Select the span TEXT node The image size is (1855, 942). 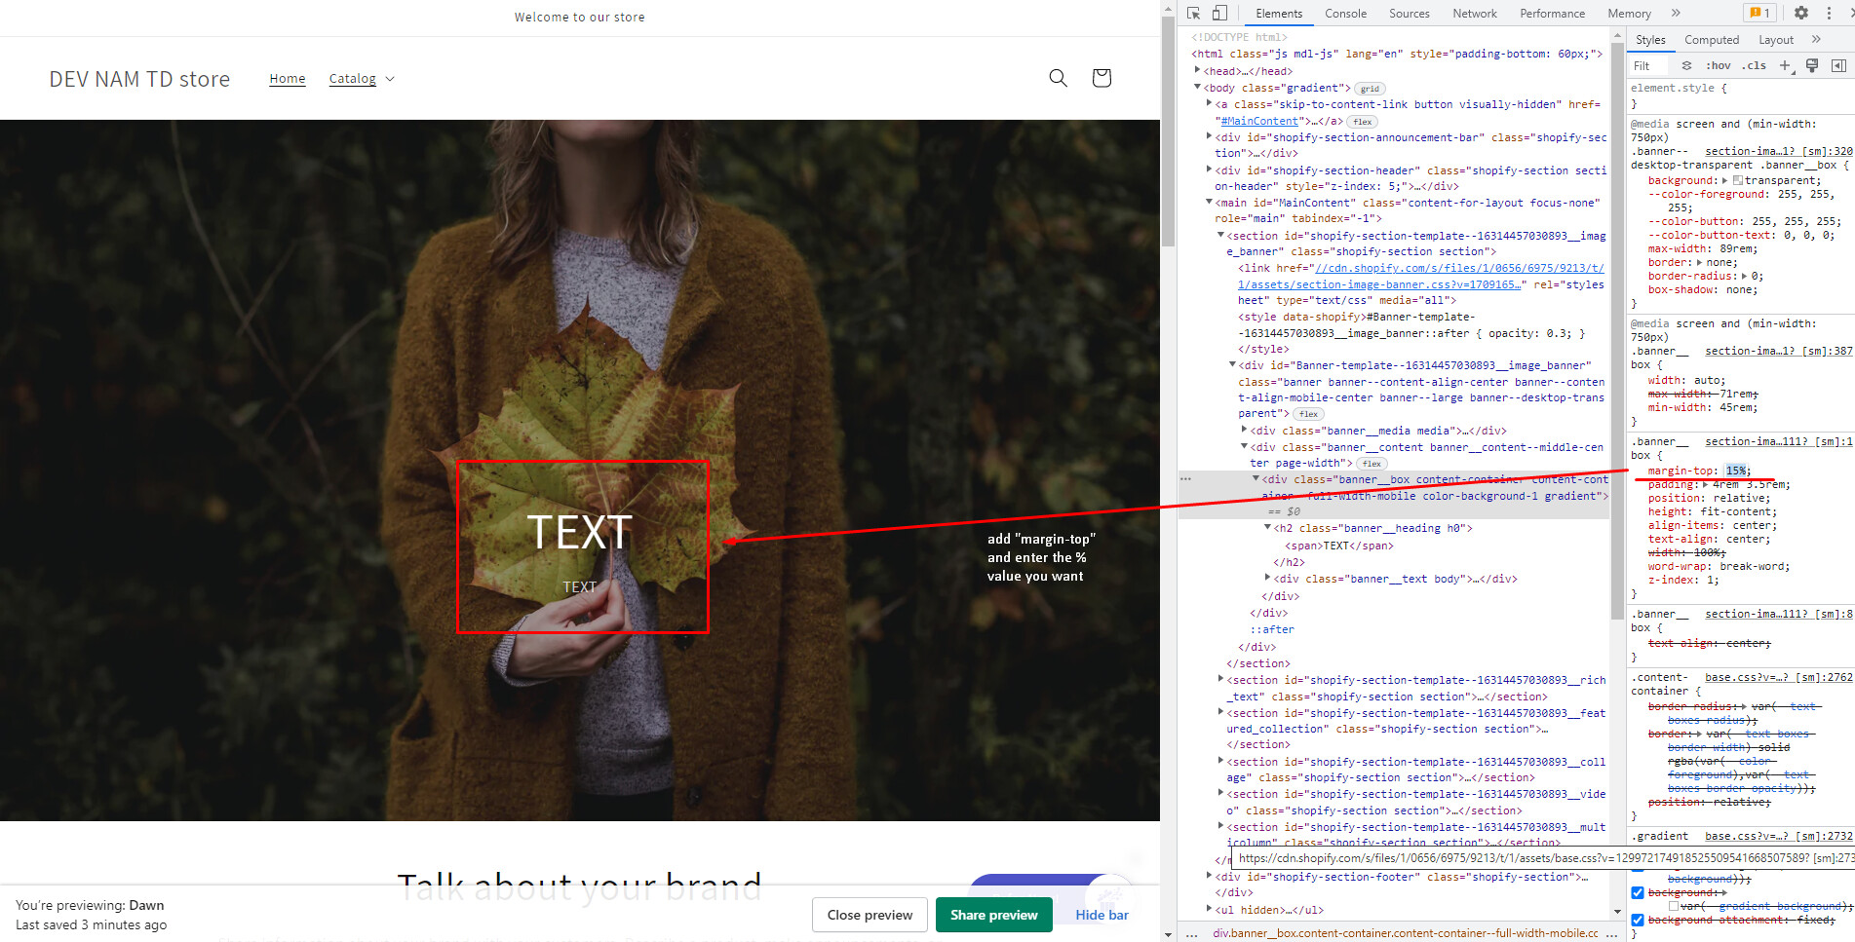pyautogui.click(x=1339, y=546)
